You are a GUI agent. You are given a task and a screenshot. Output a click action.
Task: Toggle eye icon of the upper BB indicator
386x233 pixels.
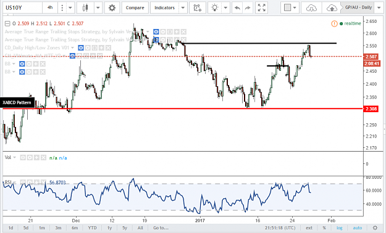[x=22, y=64]
